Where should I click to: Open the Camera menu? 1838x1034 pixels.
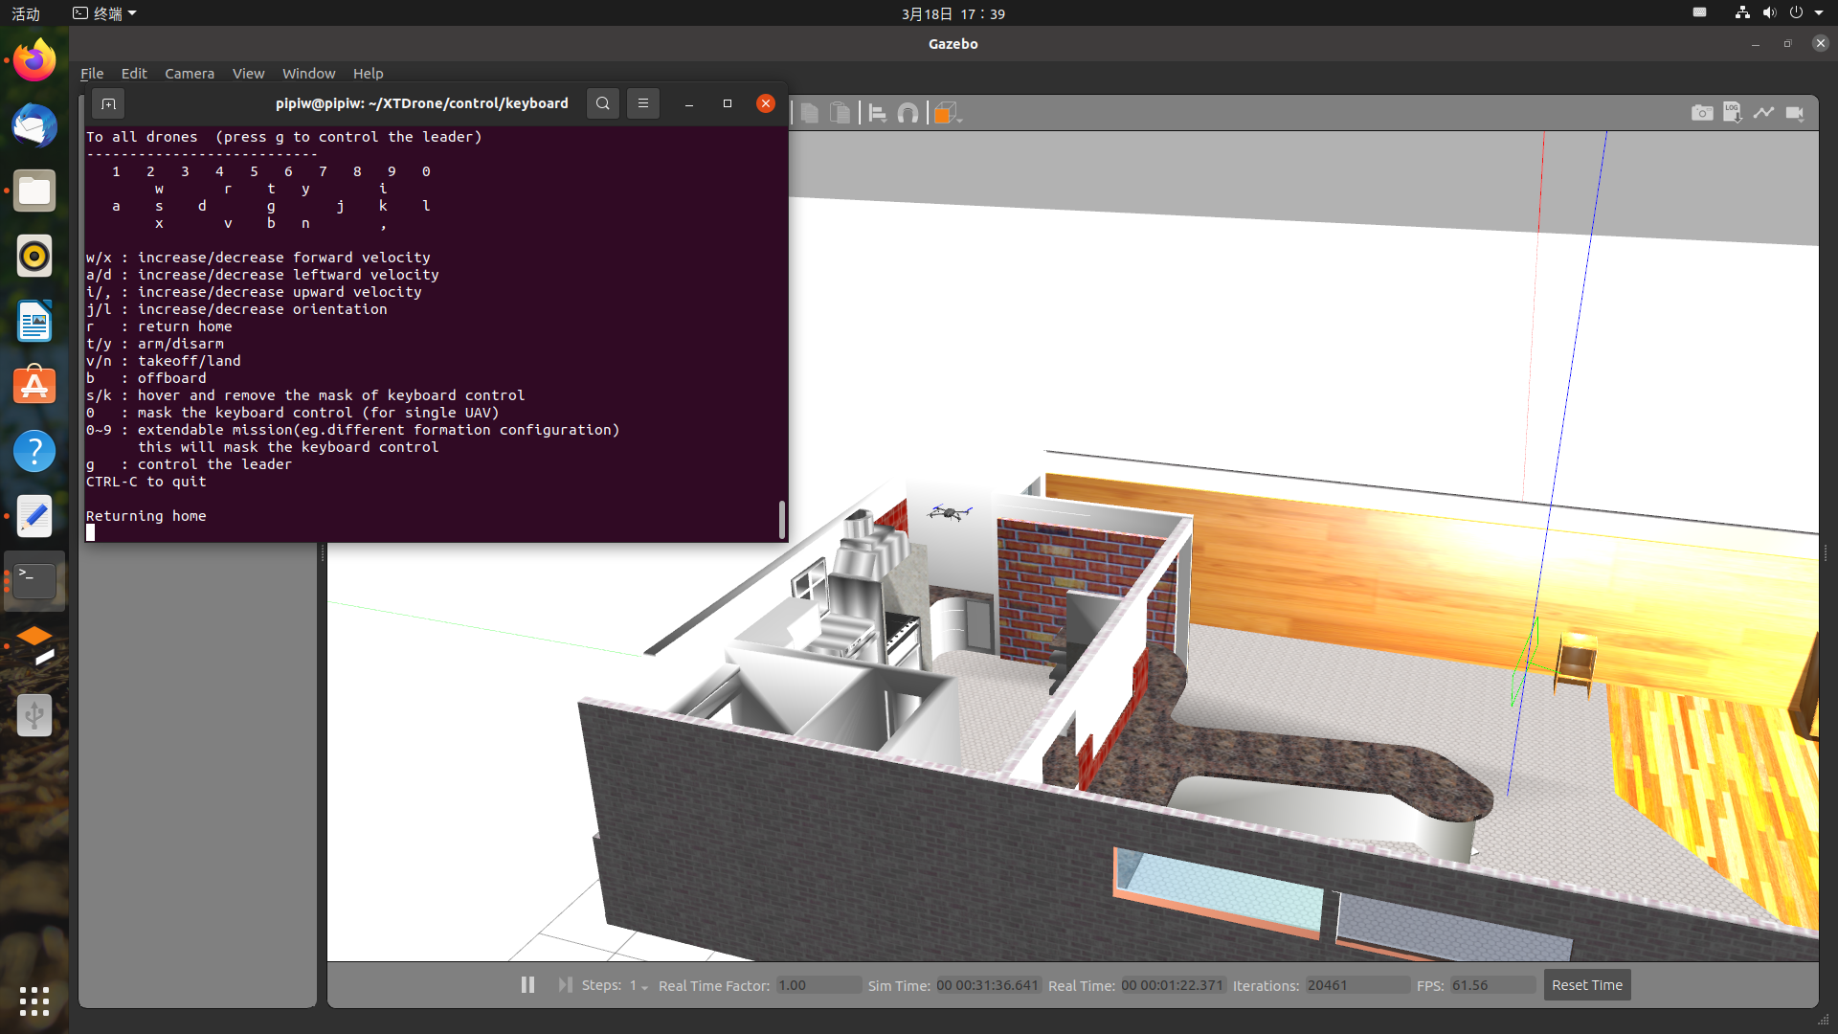pyautogui.click(x=189, y=74)
